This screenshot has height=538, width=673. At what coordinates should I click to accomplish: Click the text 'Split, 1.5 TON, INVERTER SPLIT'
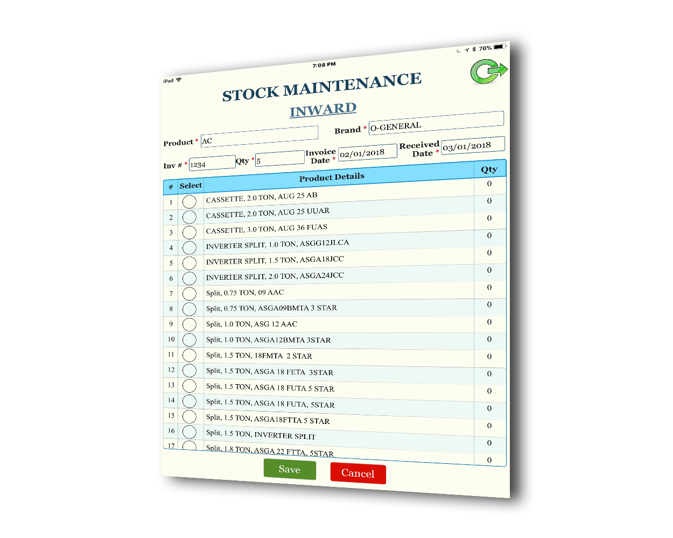point(261,435)
